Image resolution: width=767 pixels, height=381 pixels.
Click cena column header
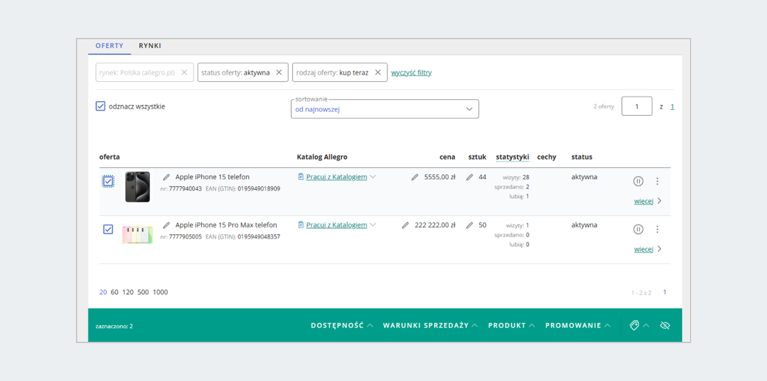click(447, 157)
